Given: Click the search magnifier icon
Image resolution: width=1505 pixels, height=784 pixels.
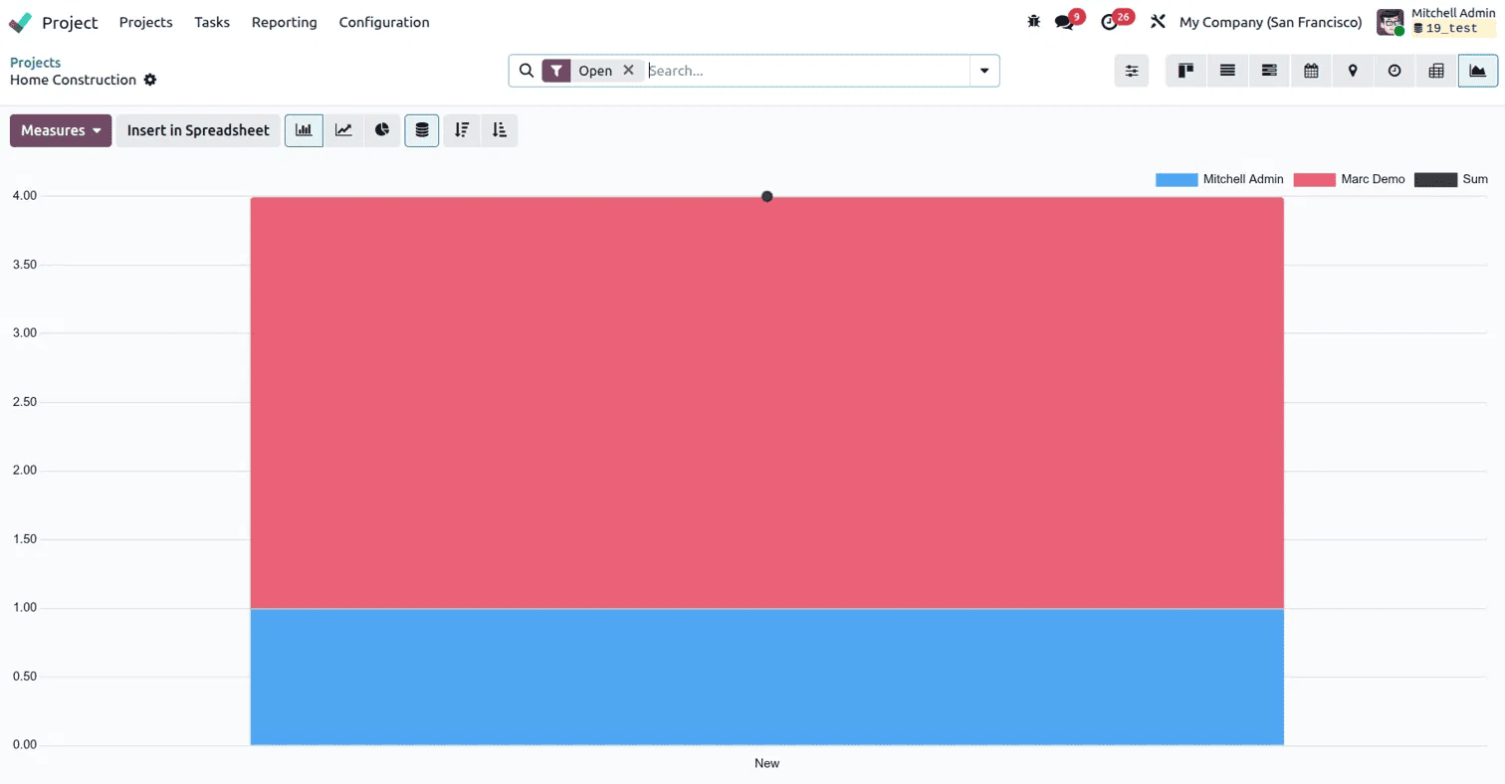Looking at the screenshot, I should [x=527, y=71].
